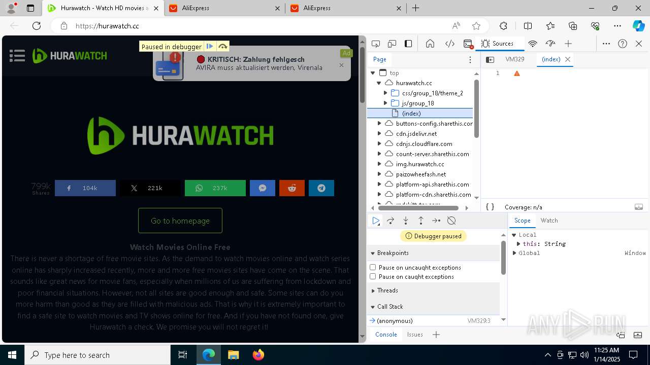Share via Messenger button
Viewport: 650px width, 365px height.
263,188
